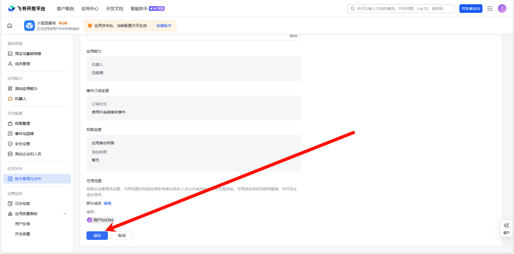This screenshot has height=254, width=514.
Task: Collapse the 应用质量看板 section
Action: (65, 214)
